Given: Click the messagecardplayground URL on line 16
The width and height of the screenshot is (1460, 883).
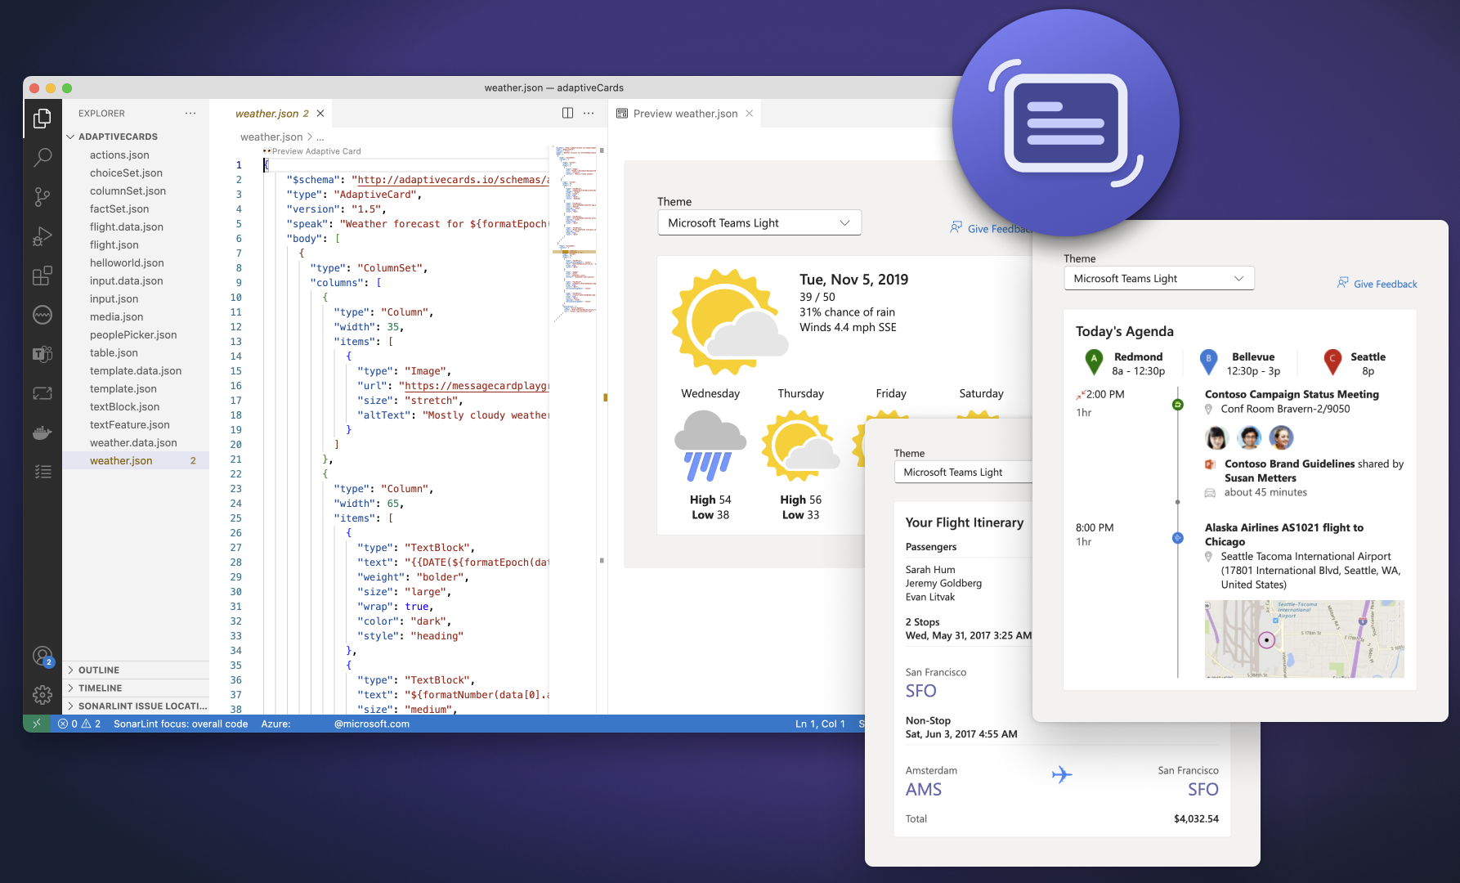Looking at the screenshot, I should [477, 386].
